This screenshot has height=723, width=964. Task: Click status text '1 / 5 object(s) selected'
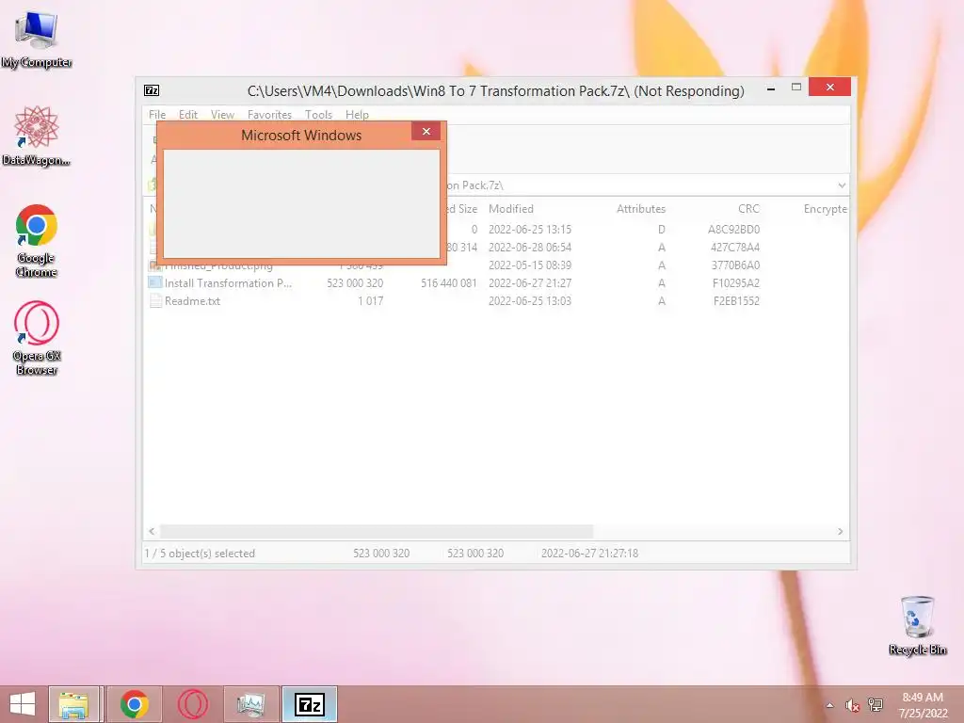(200, 554)
